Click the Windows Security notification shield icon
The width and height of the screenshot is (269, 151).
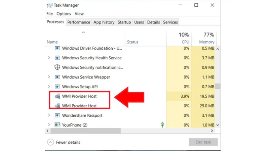tap(57, 67)
